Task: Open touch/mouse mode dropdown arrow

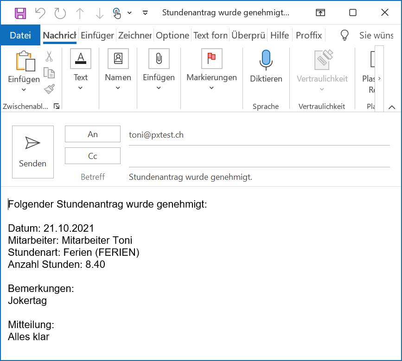Action: tap(130, 13)
